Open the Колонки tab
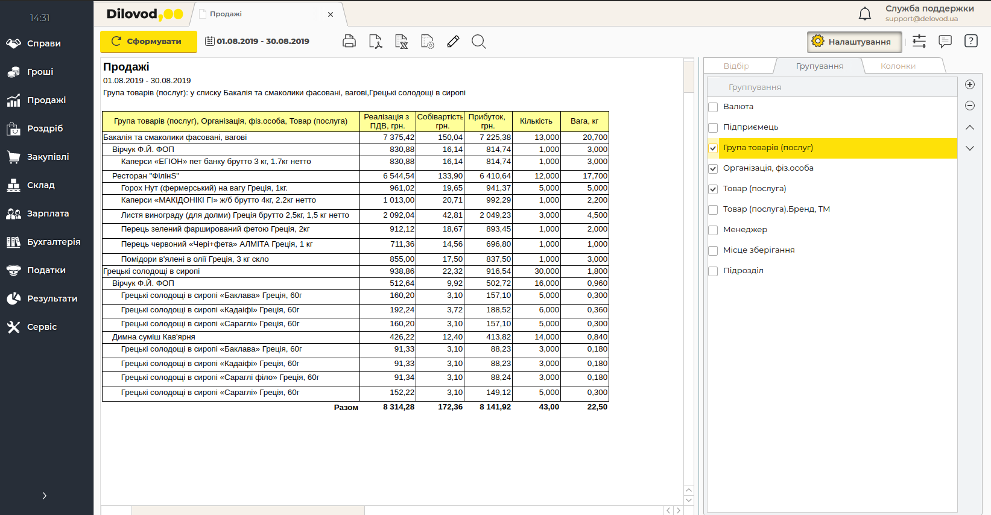The image size is (991, 515). pos(898,66)
